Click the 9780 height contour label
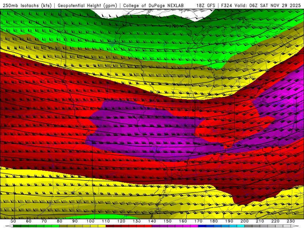This screenshot has width=304, height=228. coord(174,26)
